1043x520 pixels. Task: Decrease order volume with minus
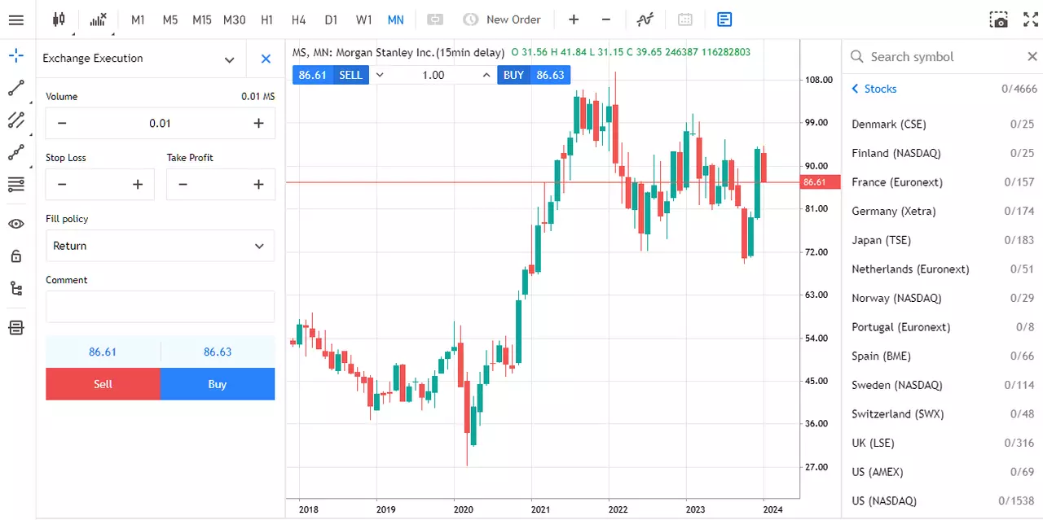(62, 124)
